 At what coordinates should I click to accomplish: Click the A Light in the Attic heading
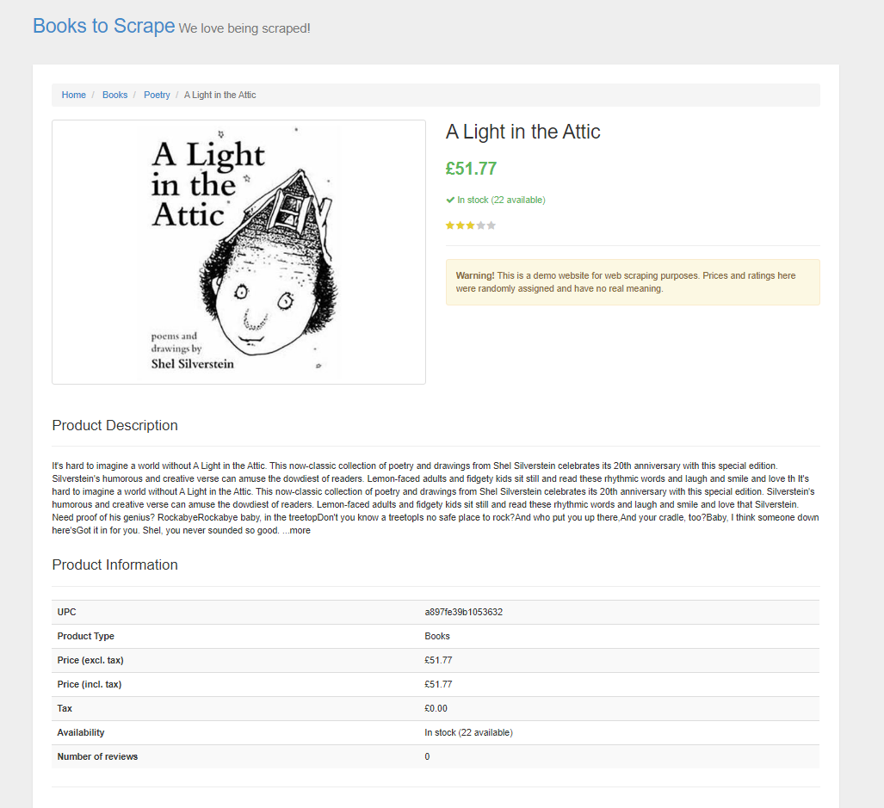(x=522, y=132)
